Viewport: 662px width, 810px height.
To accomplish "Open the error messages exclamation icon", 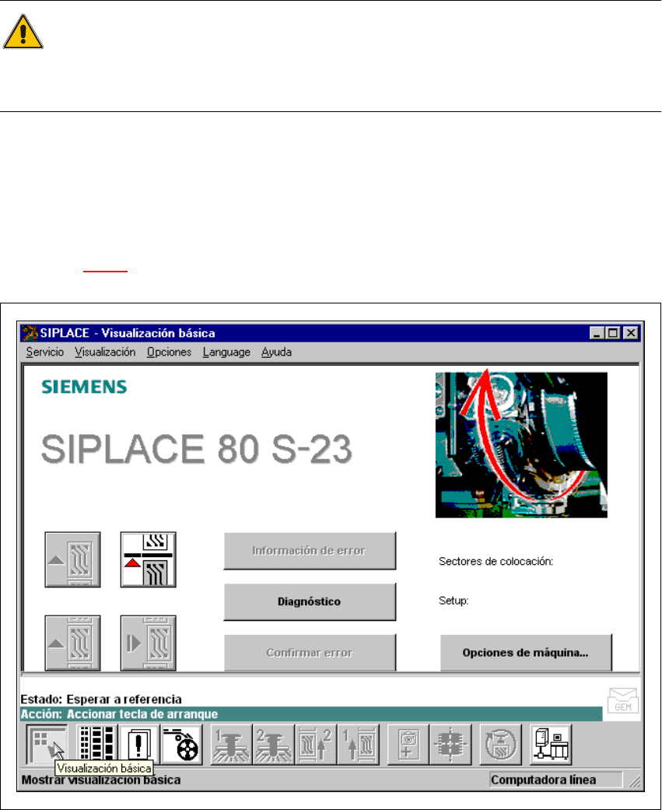I will coord(139,745).
